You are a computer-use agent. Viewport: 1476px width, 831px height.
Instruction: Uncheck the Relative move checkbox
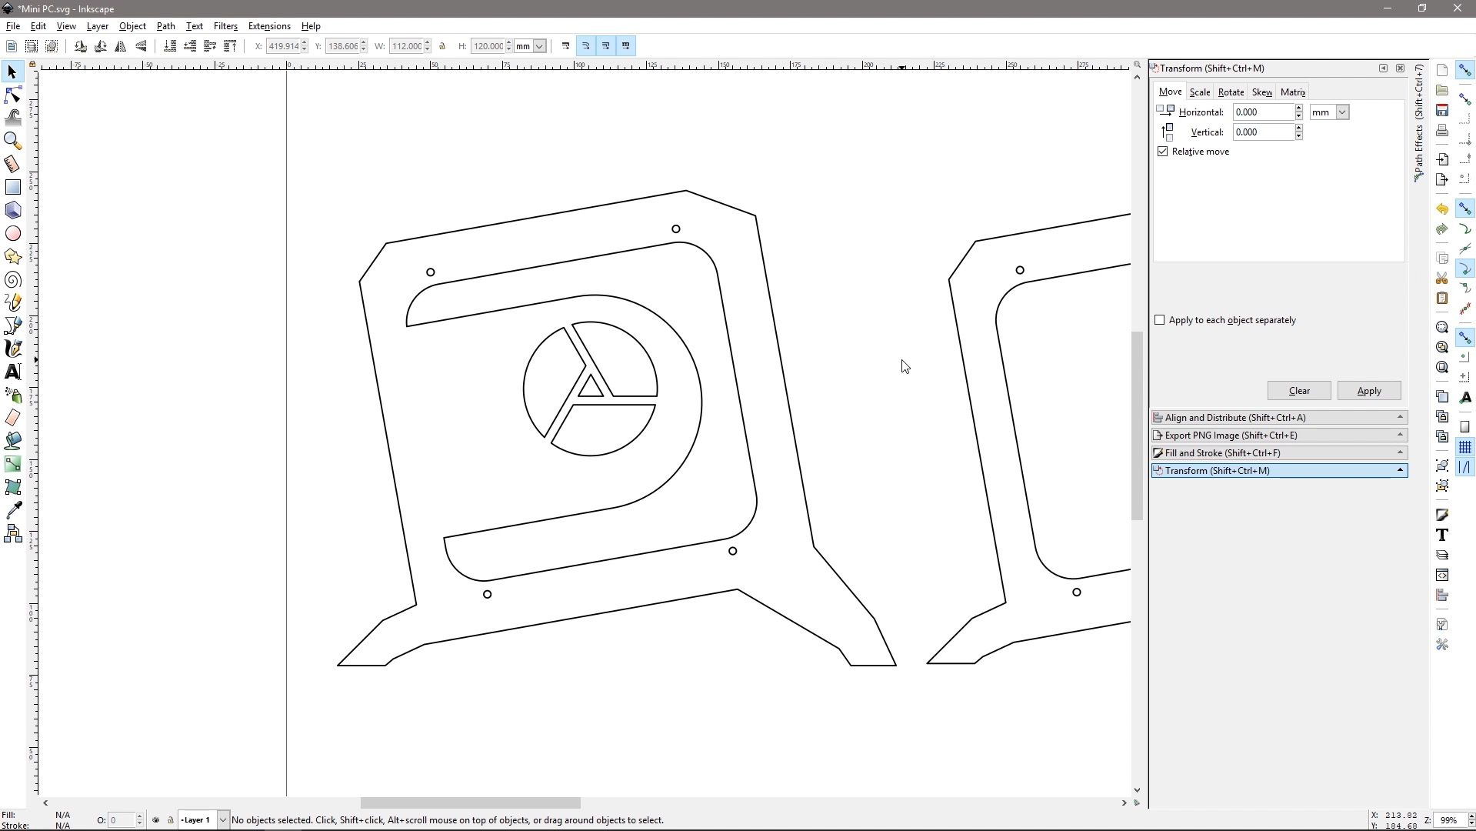point(1162,152)
